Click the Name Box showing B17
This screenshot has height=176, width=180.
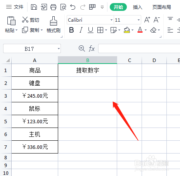point(29,49)
